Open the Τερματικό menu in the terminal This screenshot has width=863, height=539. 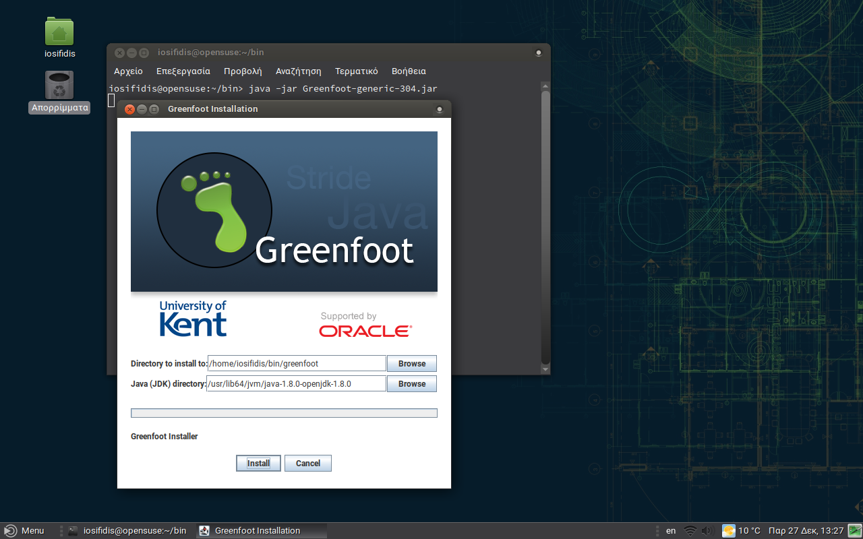(357, 71)
